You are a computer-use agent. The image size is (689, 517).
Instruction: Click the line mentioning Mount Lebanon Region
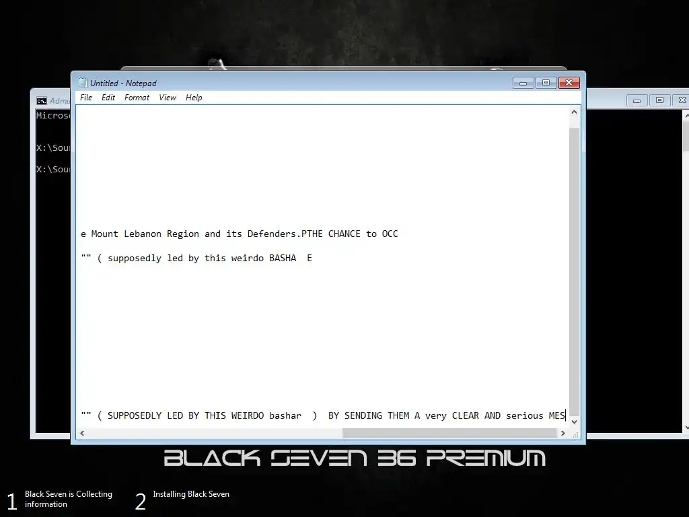click(x=240, y=234)
